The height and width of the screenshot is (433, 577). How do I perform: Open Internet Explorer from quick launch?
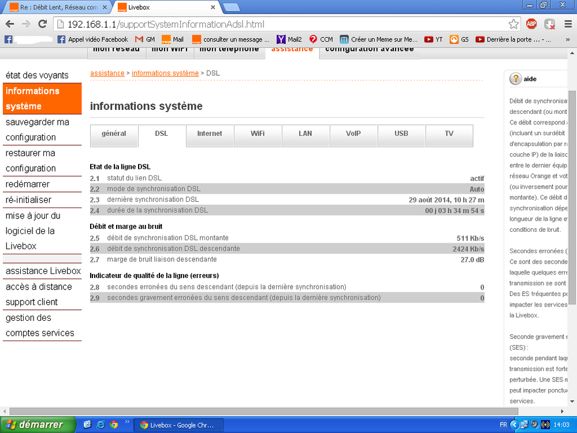click(100, 424)
